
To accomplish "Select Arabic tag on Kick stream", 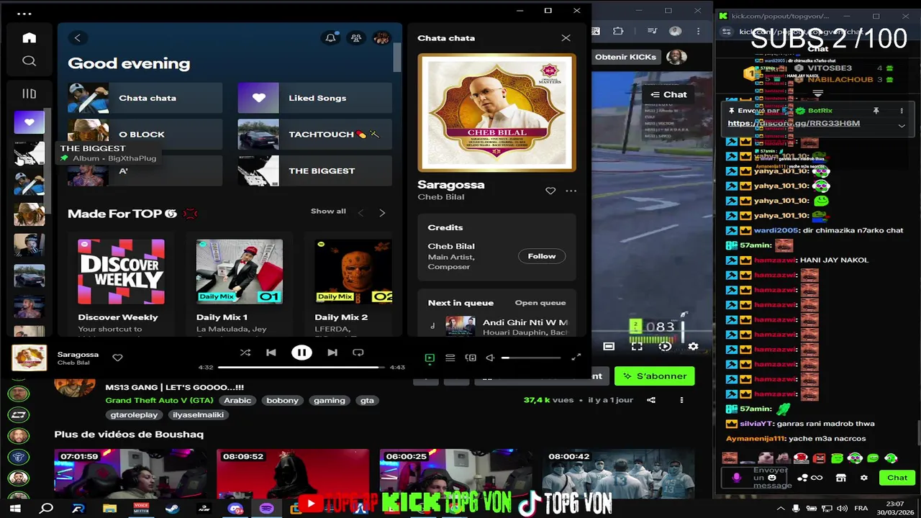I will (x=237, y=401).
